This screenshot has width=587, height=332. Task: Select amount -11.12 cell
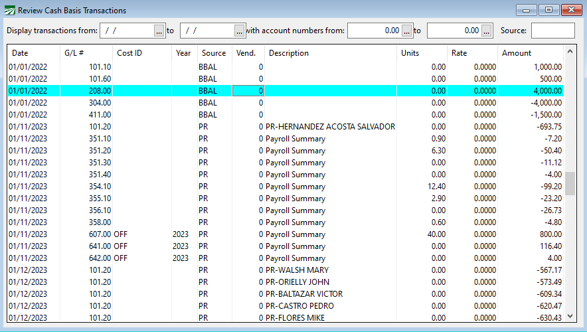click(531, 163)
